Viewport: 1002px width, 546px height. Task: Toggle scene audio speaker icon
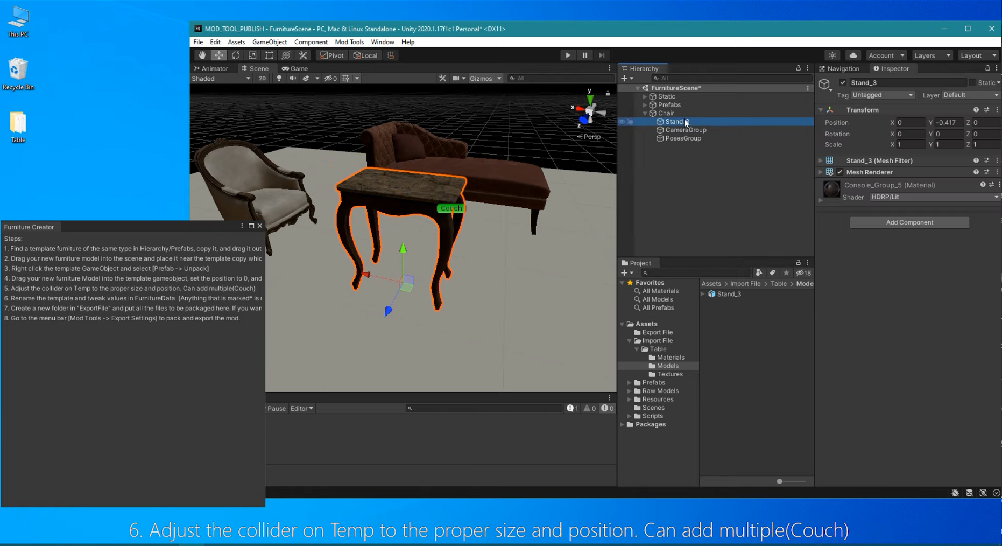(x=292, y=78)
